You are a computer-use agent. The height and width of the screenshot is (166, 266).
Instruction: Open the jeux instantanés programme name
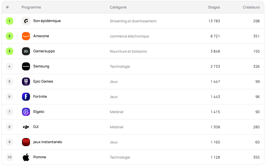pos(47,142)
